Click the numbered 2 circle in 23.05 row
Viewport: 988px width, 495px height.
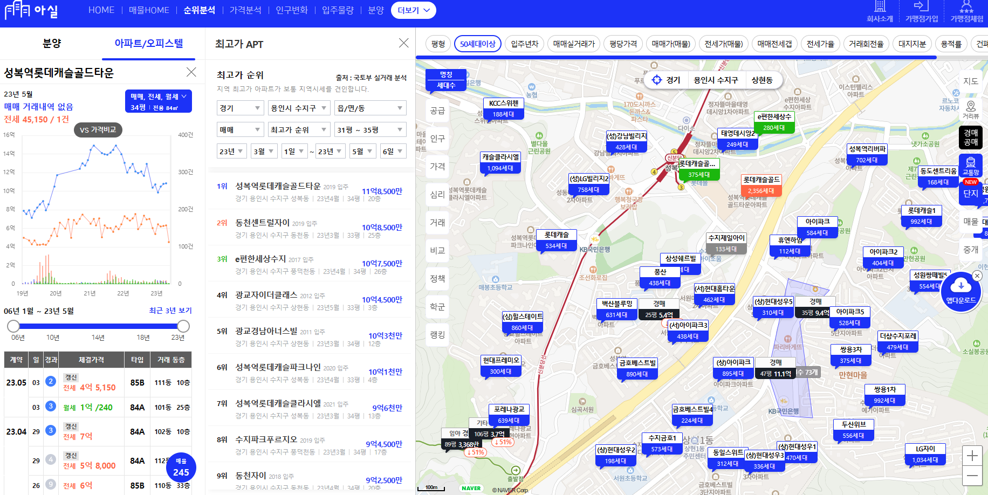click(x=51, y=381)
